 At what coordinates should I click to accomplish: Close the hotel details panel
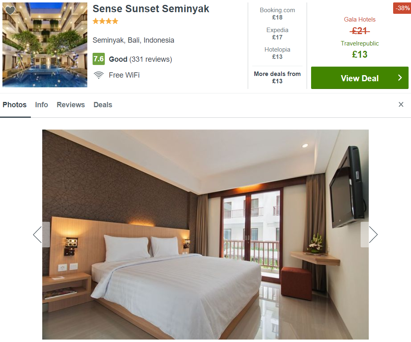[401, 104]
